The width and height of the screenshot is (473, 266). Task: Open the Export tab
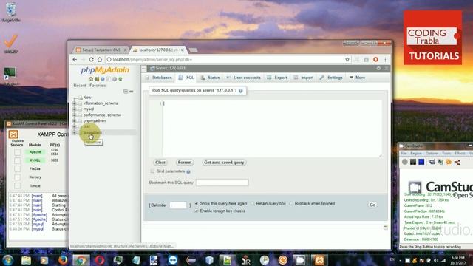point(277,78)
